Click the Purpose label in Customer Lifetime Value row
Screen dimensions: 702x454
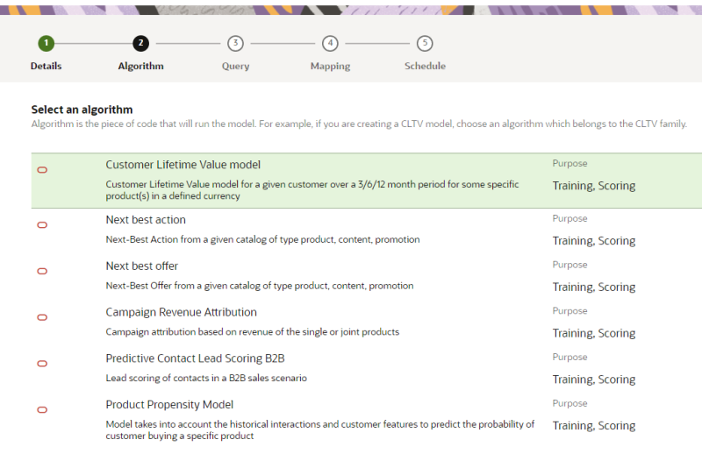pos(569,164)
